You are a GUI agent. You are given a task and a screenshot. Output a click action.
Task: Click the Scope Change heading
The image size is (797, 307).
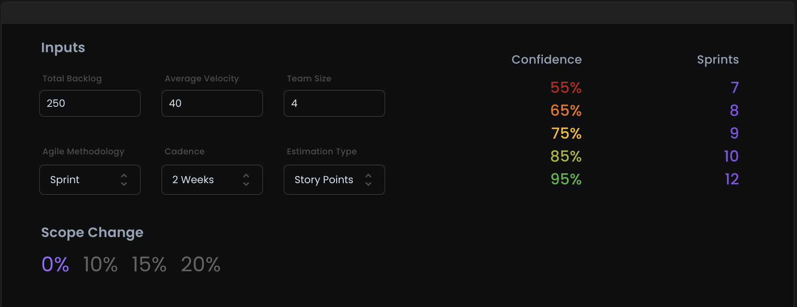(92, 232)
